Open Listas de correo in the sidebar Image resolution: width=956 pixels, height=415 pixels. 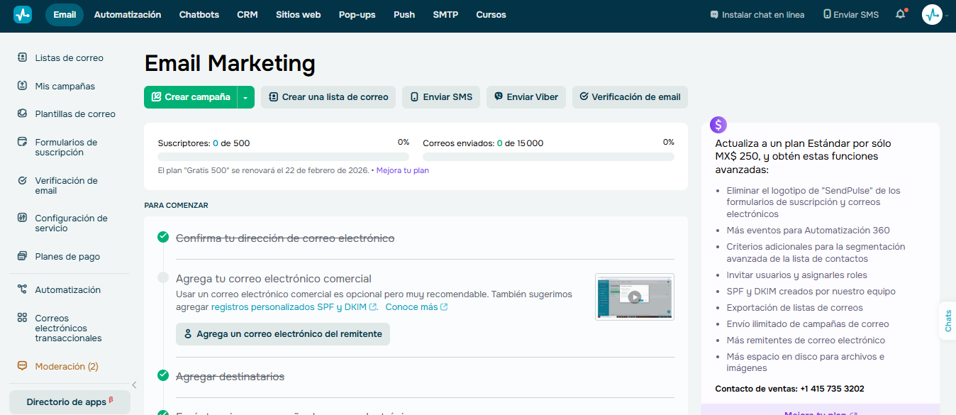pos(67,57)
